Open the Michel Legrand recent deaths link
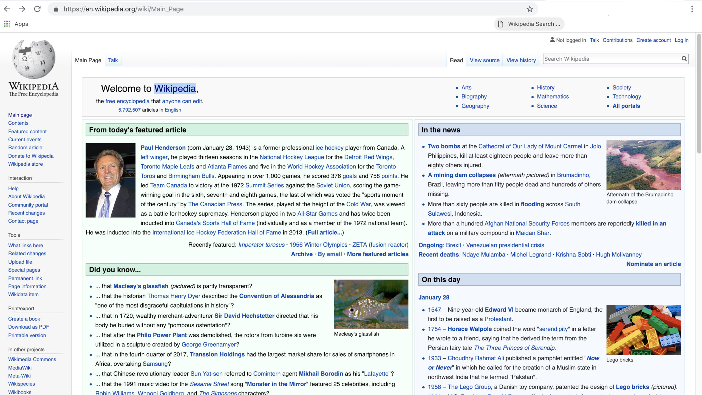702x395 pixels. coord(530,255)
